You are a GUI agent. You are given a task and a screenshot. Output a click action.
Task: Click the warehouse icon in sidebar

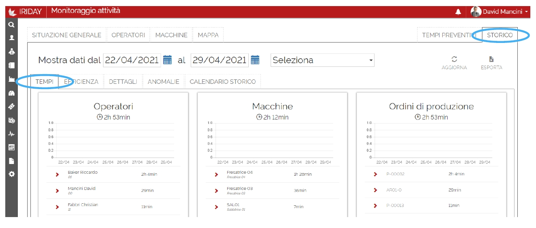click(11, 93)
